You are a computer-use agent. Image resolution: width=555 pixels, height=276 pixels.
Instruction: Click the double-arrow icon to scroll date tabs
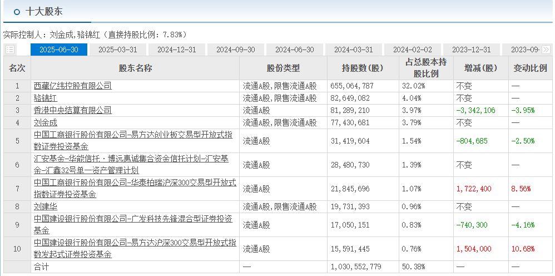(546, 50)
